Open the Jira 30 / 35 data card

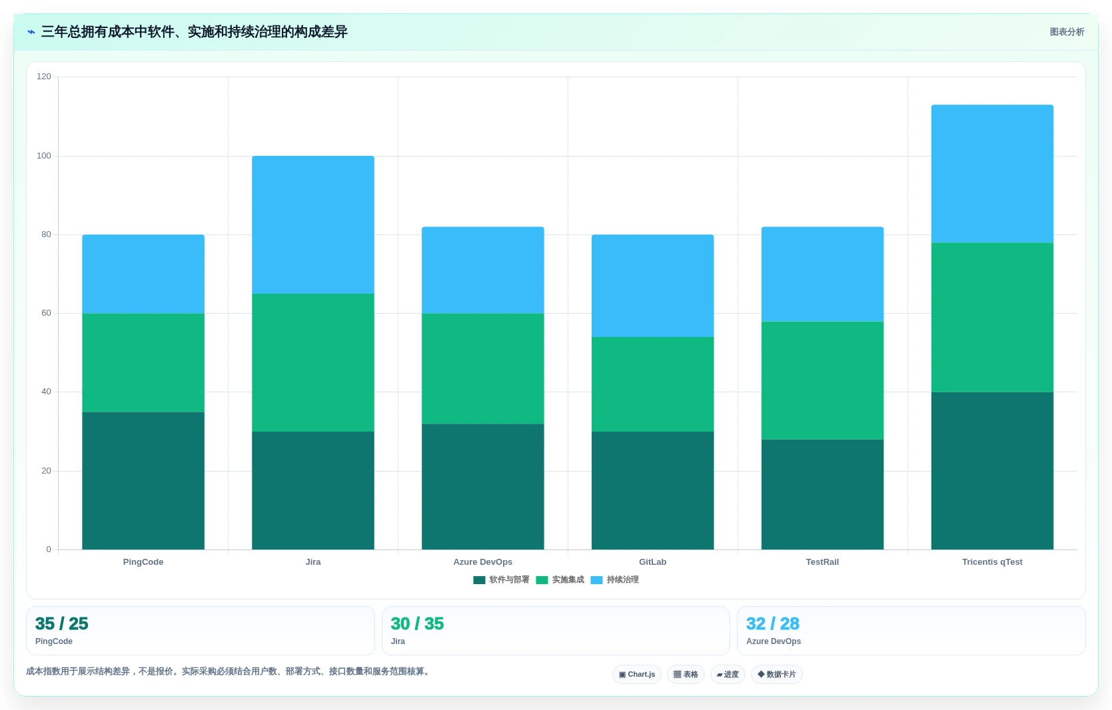pos(556,631)
